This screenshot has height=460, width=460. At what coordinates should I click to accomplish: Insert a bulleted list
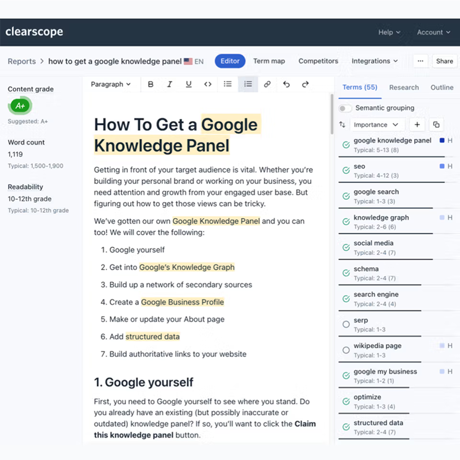pos(228,84)
